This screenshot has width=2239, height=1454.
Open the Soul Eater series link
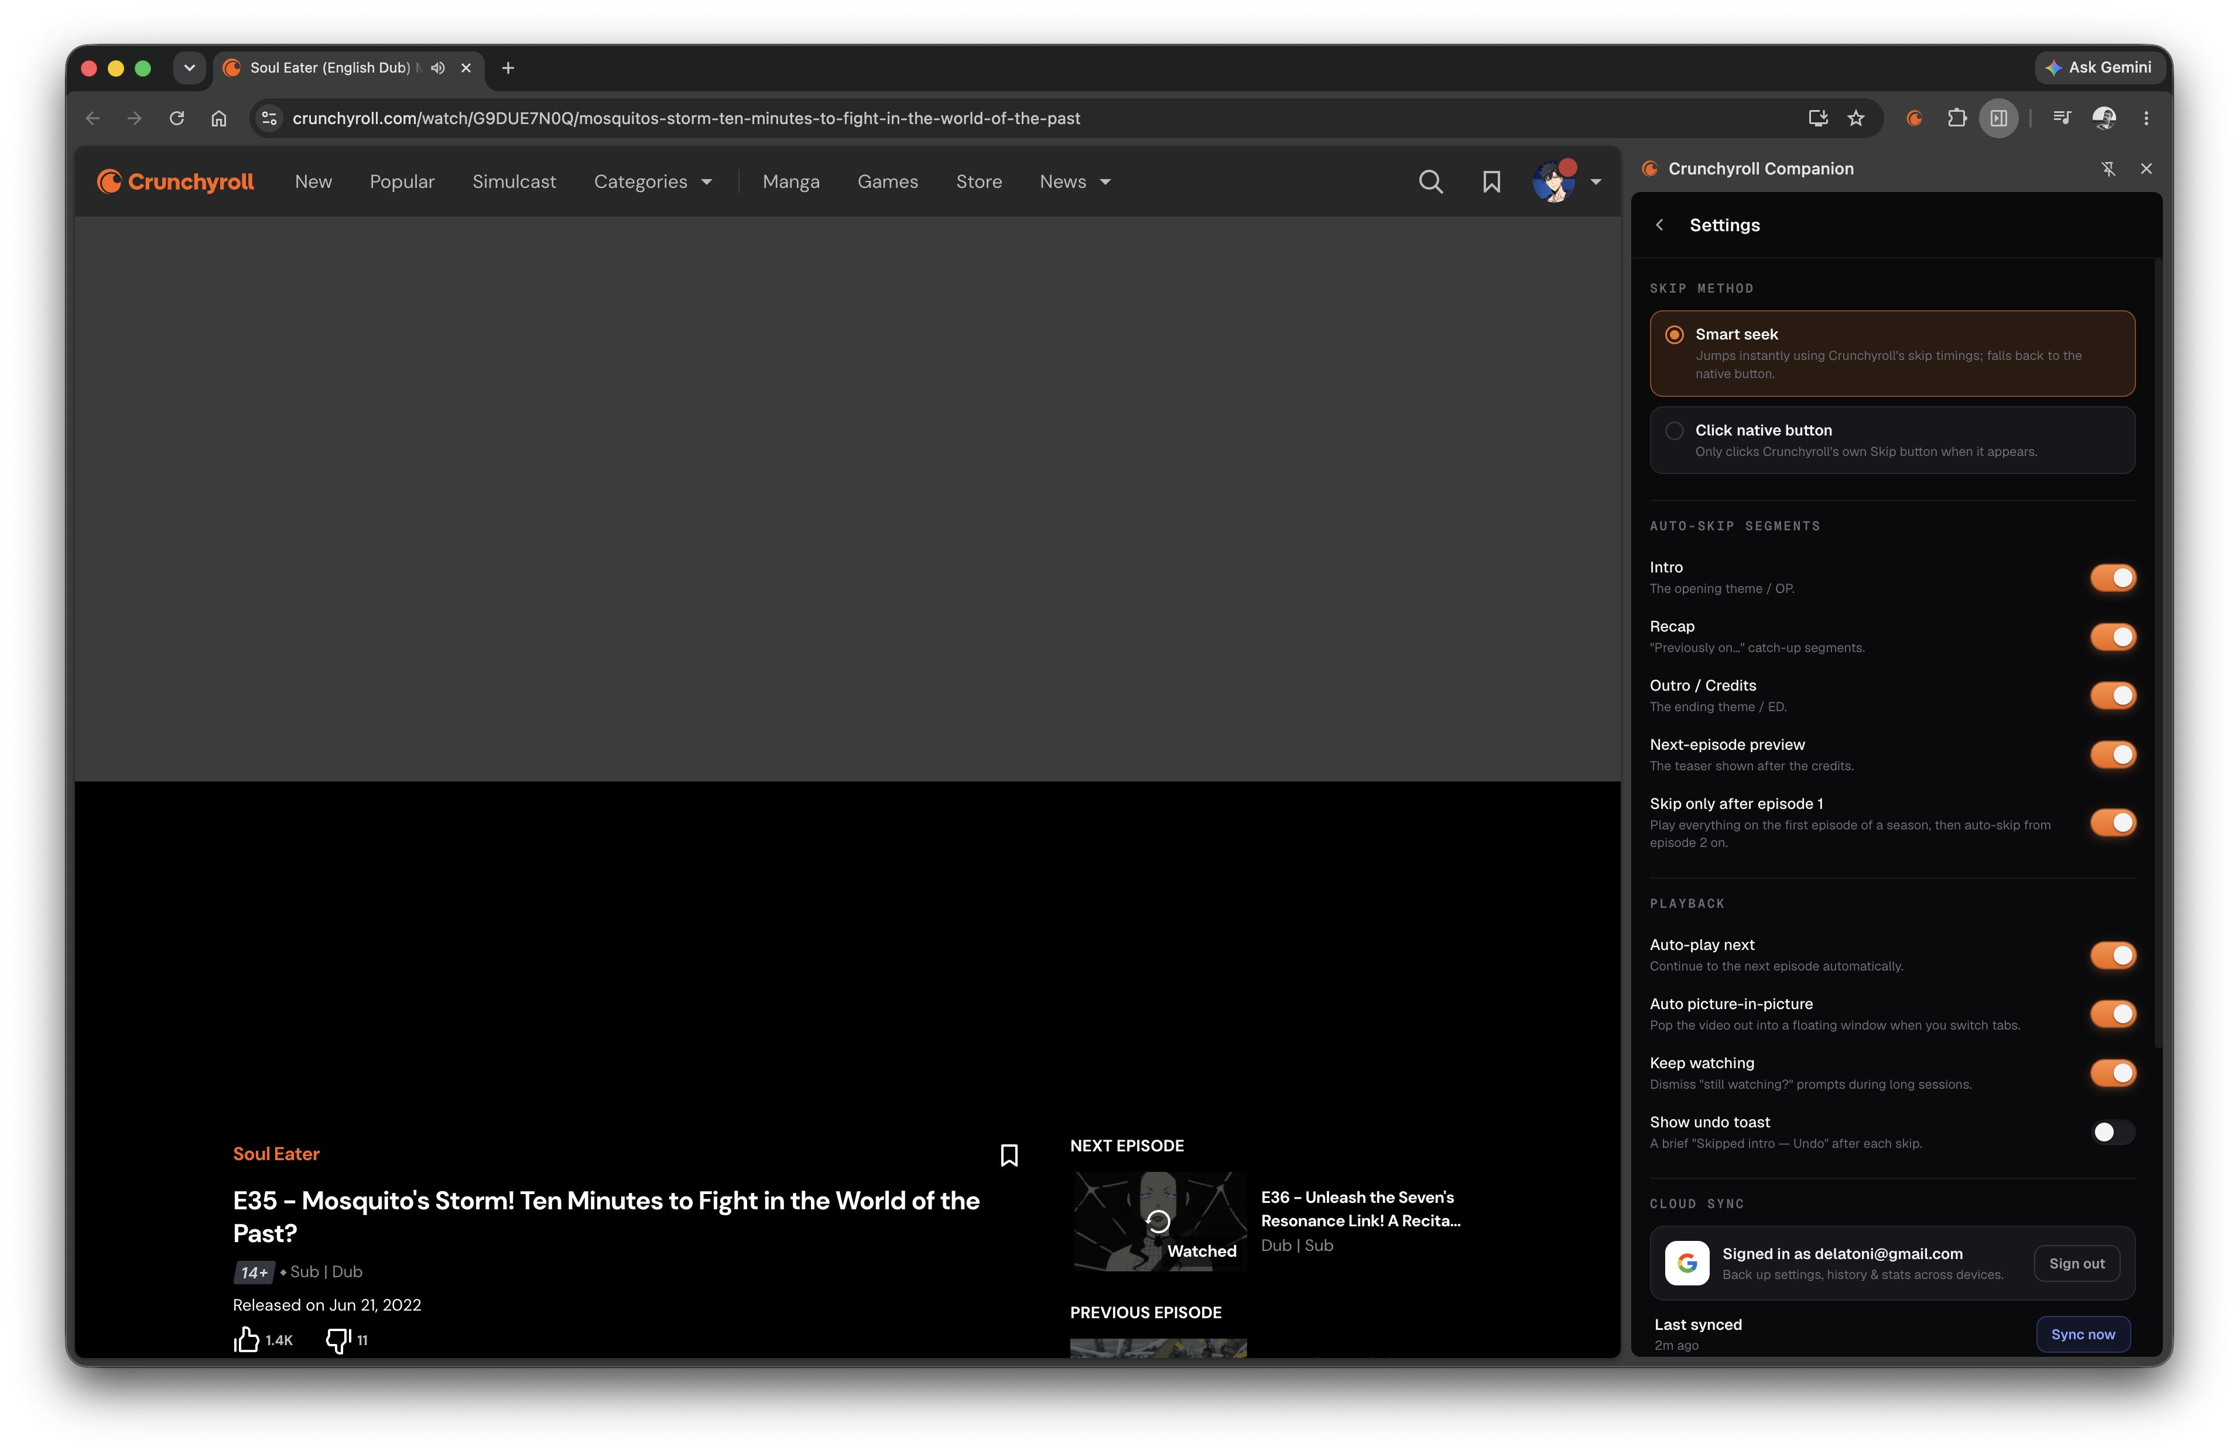[276, 1154]
